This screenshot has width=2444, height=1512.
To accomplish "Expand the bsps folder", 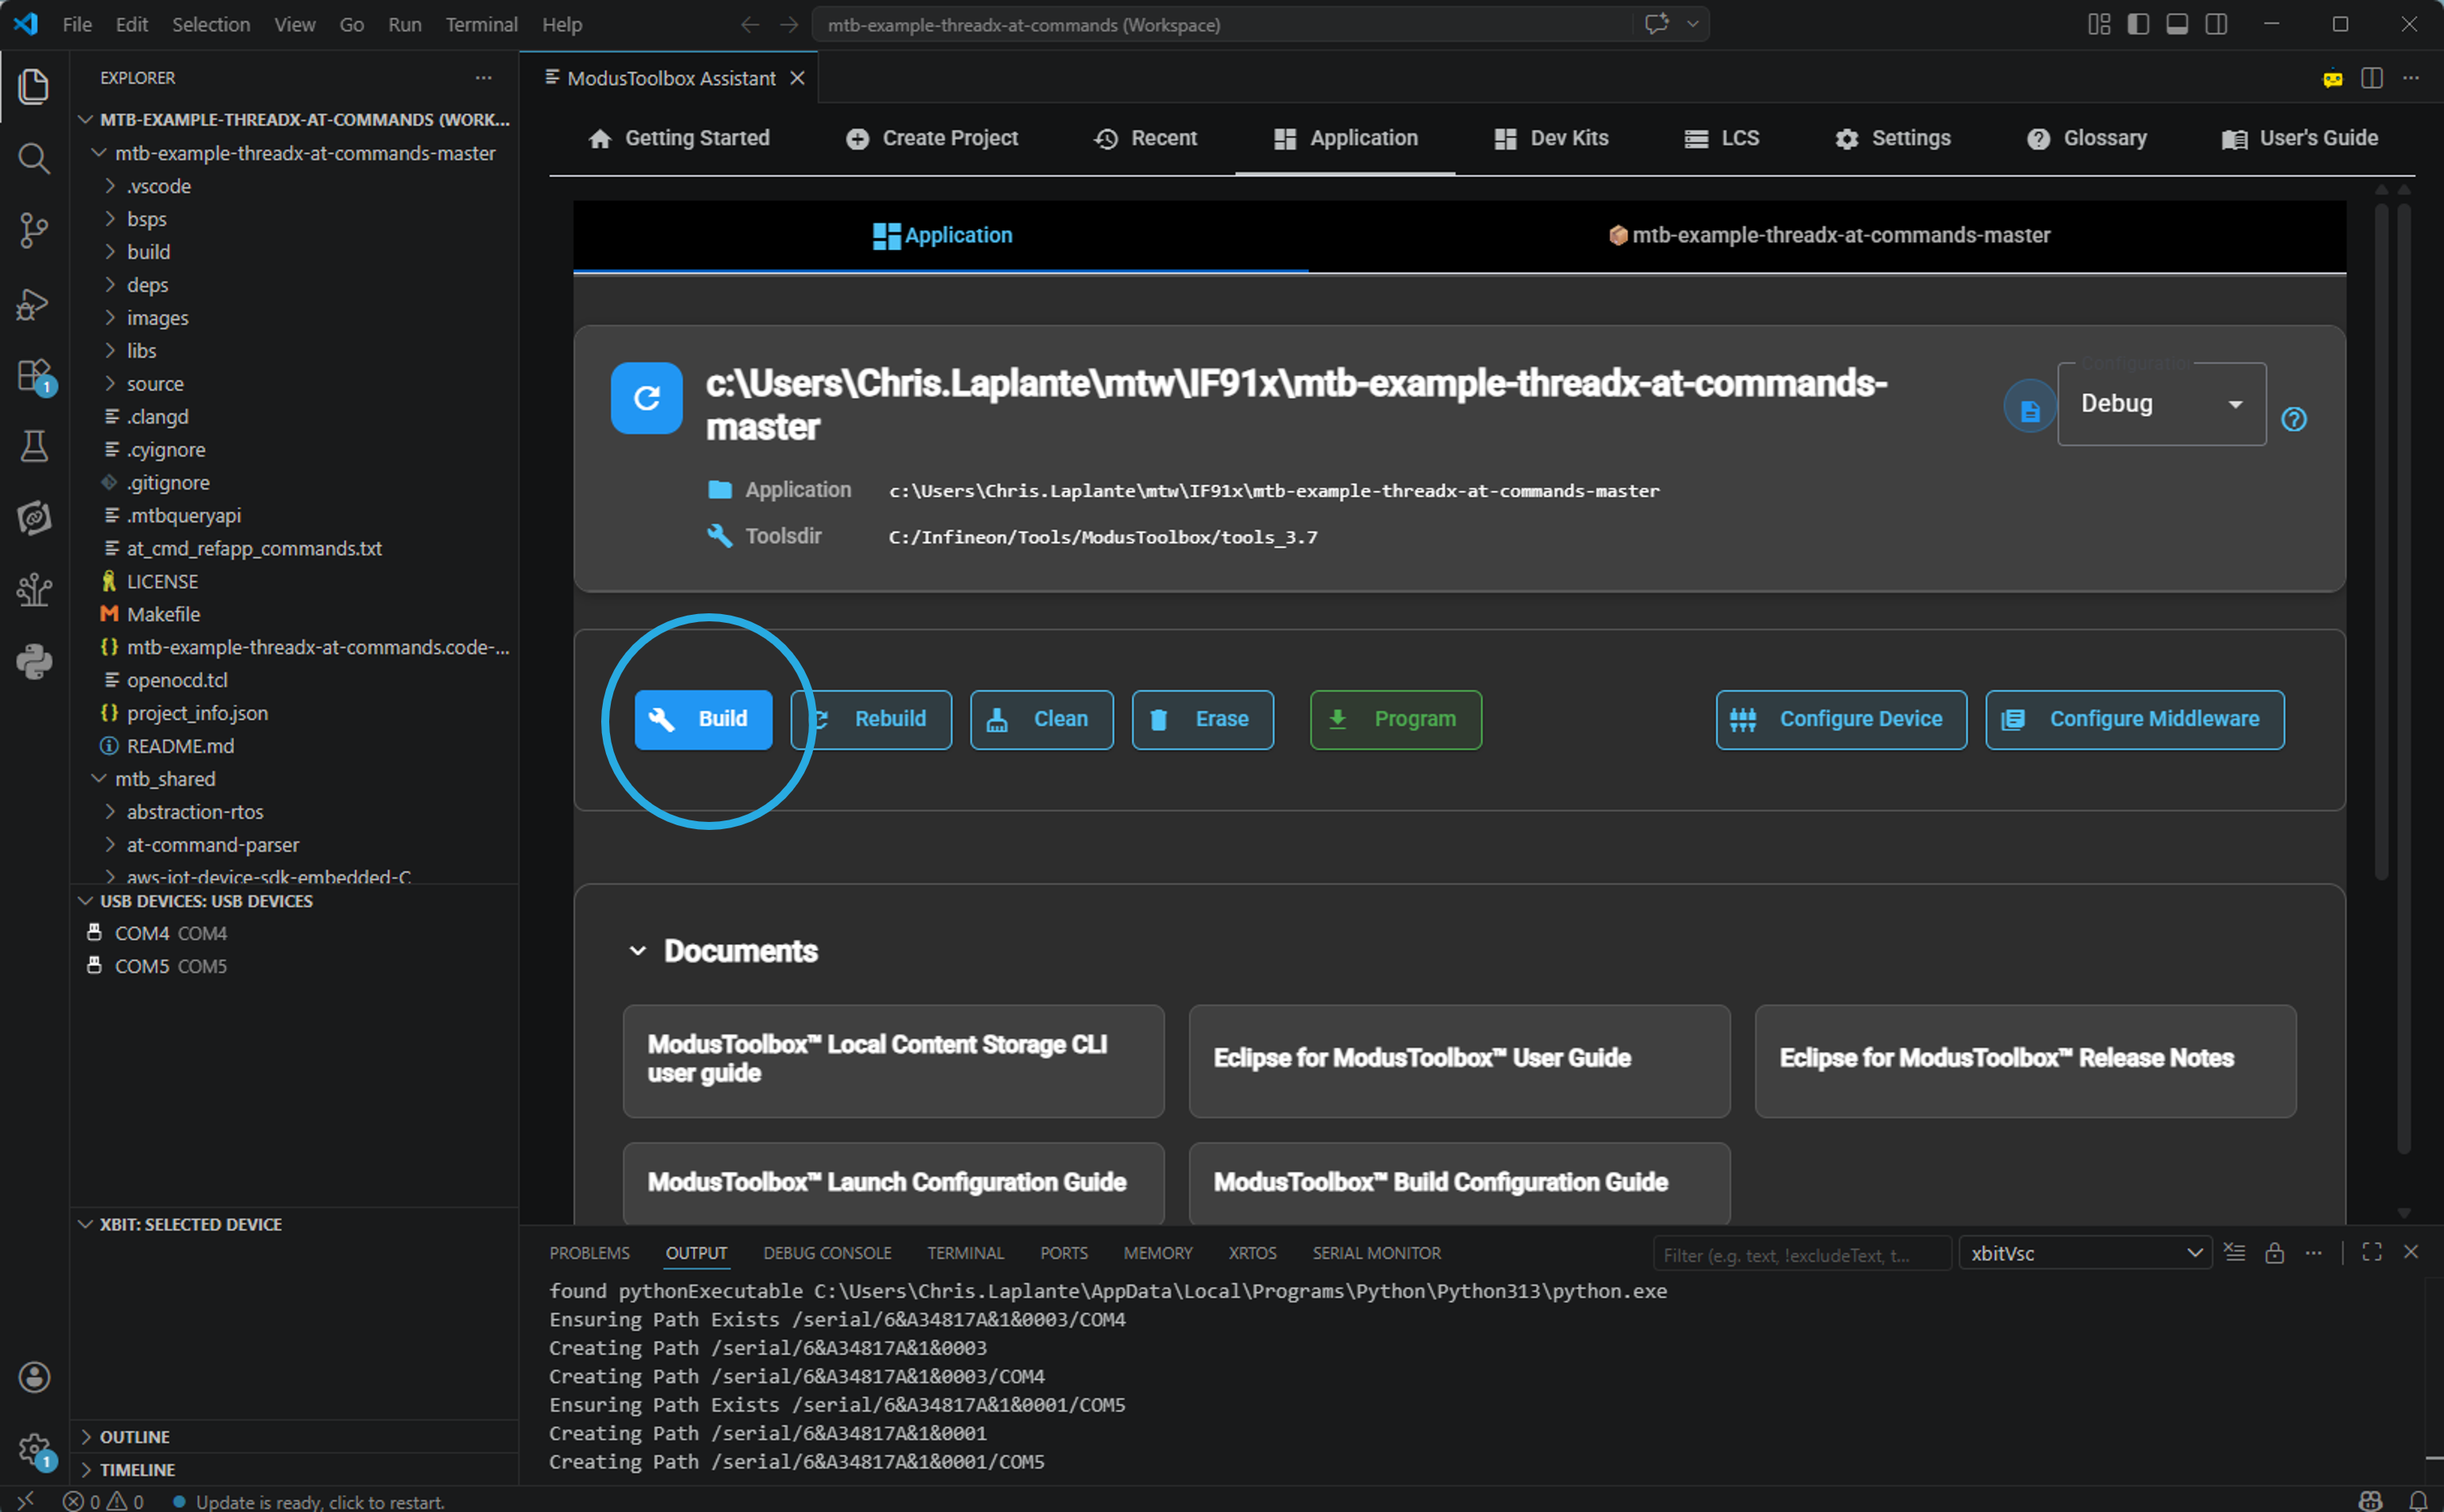I will [146, 219].
